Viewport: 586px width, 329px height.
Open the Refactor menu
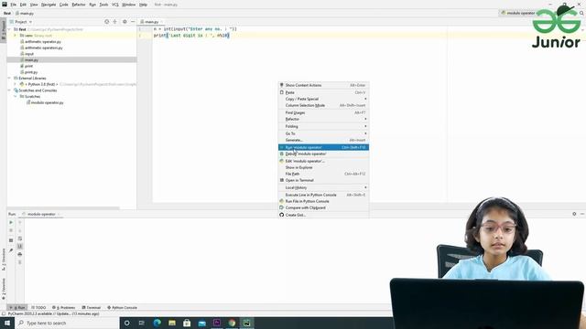[79, 5]
